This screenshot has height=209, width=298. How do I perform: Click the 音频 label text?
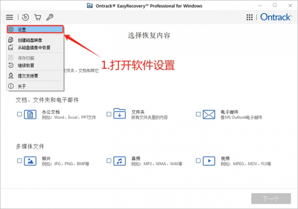(x=136, y=158)
